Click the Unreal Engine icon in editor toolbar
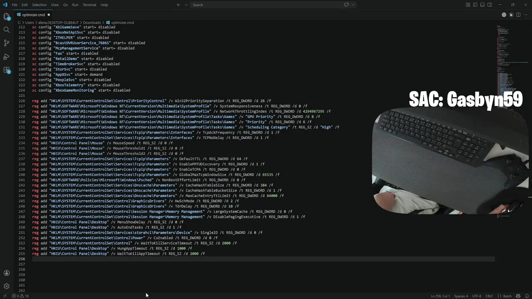 click(511, 15)
